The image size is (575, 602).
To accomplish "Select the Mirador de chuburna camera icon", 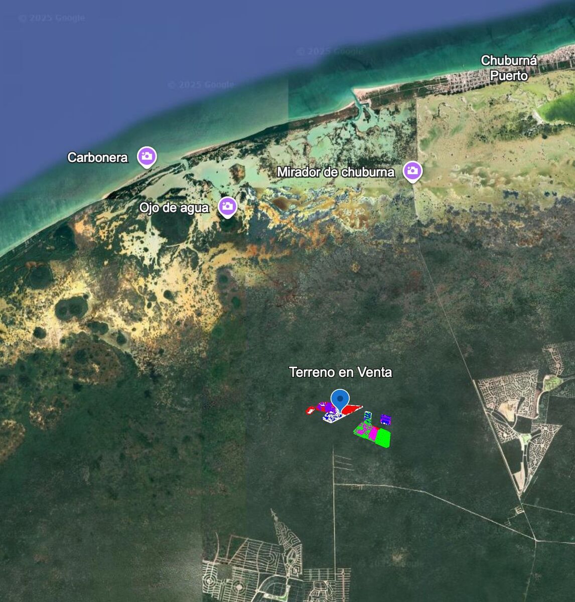I will coord(412,171).
